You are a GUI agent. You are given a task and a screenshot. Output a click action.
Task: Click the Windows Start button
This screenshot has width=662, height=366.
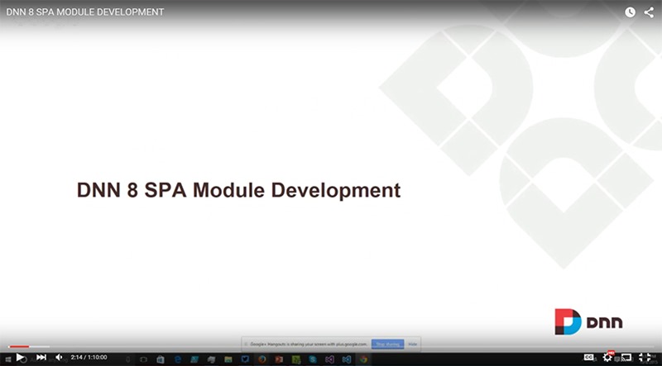click(8, 359)
